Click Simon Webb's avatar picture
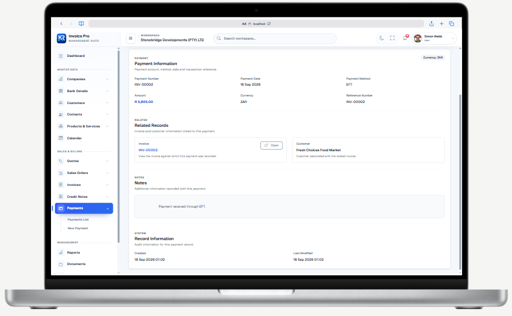The width and height of the screenshot is (512, 316). 418,38
